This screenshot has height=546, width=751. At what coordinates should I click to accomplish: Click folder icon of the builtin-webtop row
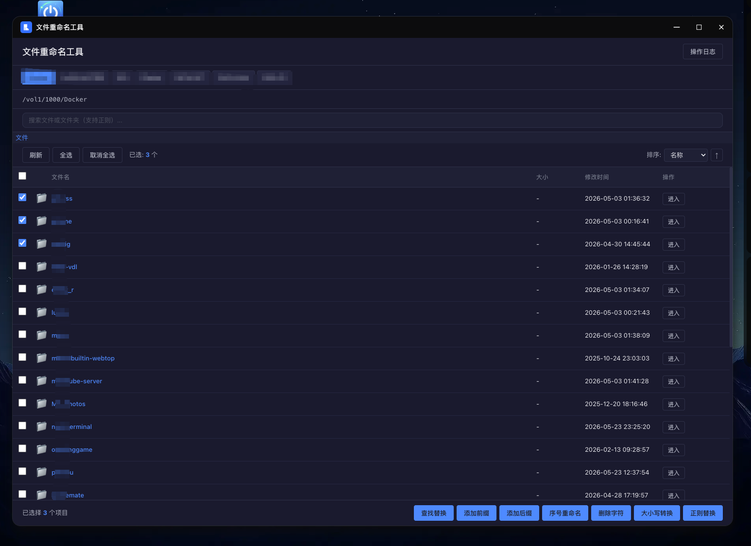pos(42,358)
